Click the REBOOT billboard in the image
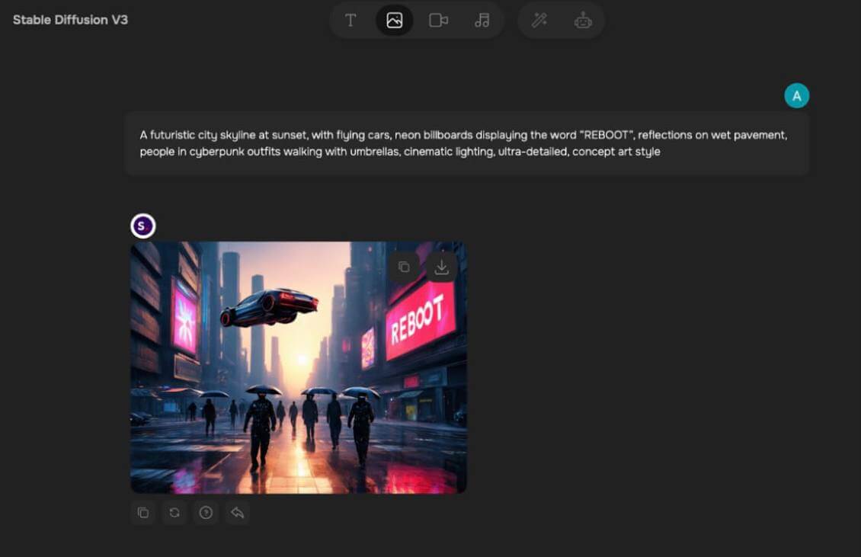 click(x=420, y=319)
